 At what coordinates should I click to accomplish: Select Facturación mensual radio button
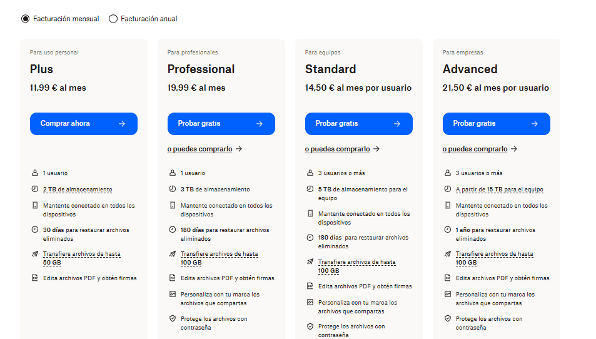pyautogui.click(x=26, y=19)
